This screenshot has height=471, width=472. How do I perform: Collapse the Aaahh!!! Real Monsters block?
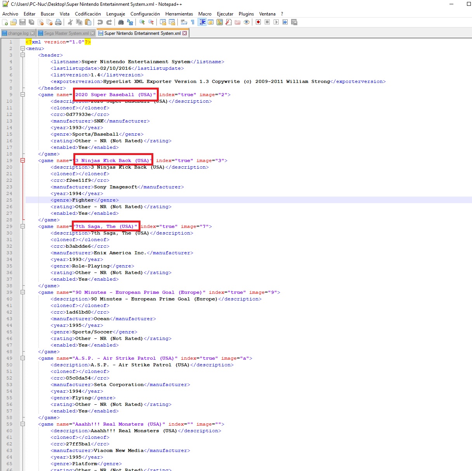23,424
